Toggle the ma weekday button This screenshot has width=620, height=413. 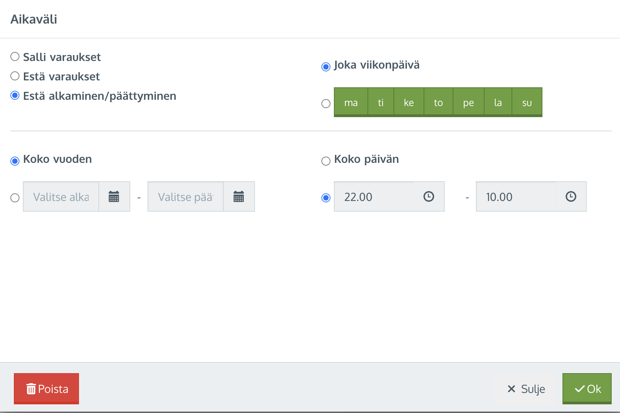coord(351,102)
